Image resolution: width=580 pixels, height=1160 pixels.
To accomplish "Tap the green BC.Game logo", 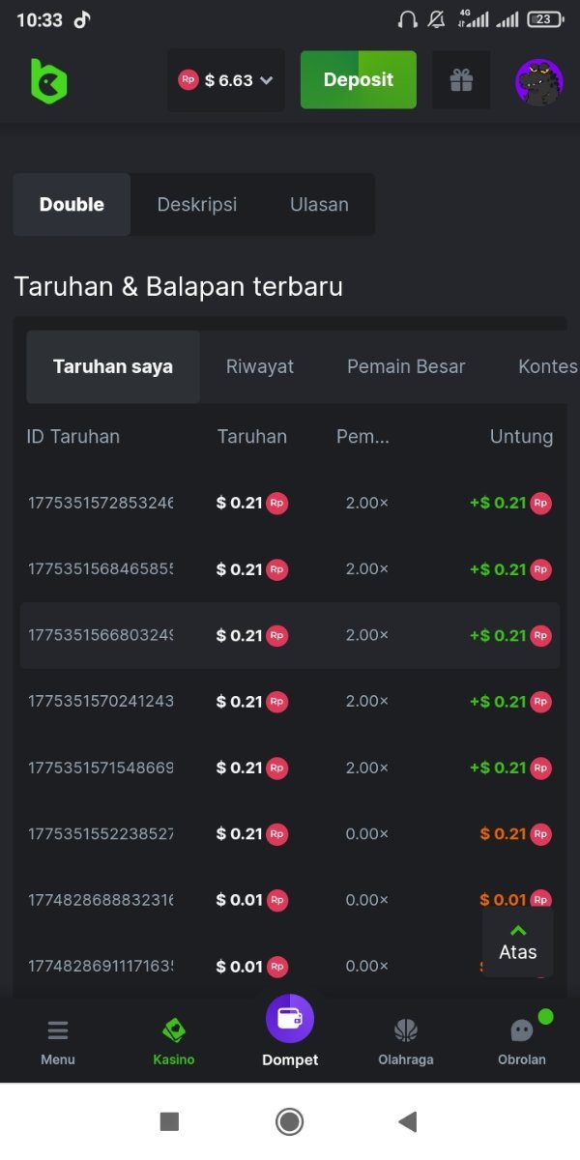I will pyautogui.click(x=48, y=81).
